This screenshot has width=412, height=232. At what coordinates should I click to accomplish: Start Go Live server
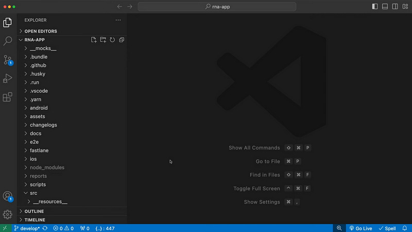pyautogui.click(x=361, y=228)
